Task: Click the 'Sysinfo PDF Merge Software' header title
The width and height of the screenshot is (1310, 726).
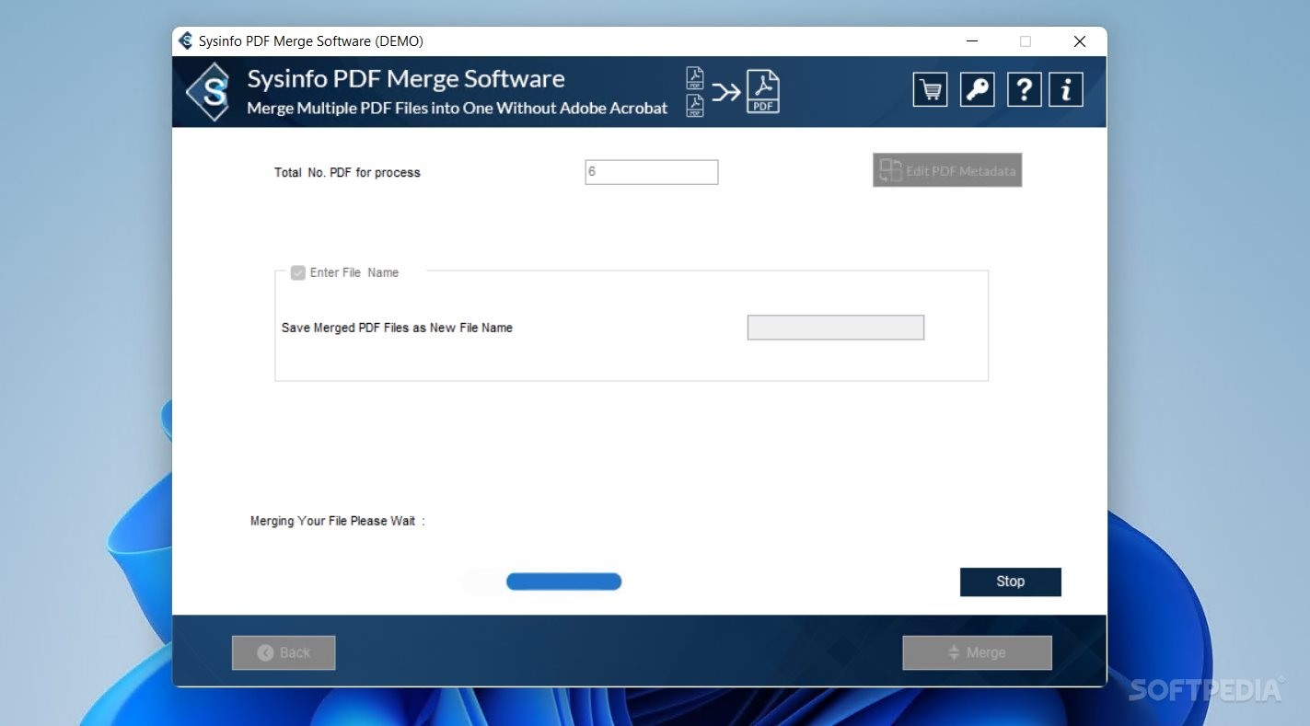Action: point(406,79)
